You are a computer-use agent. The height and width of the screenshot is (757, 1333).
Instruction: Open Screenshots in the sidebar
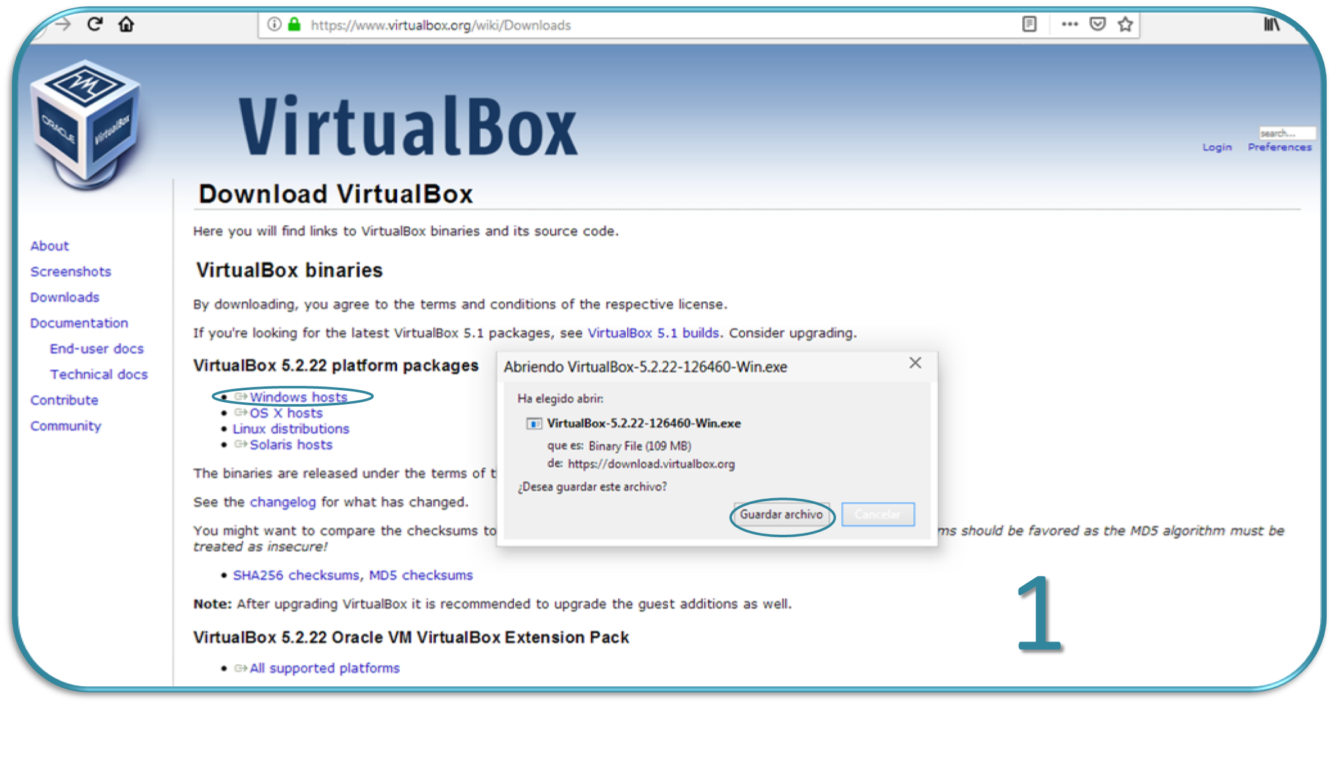(71, 271)
